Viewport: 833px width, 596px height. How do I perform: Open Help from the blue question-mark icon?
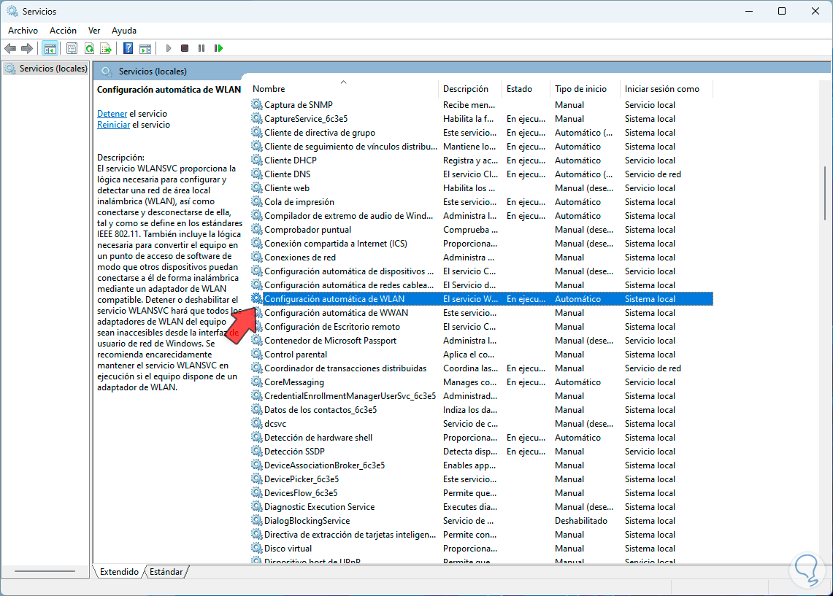pos(128,48)
